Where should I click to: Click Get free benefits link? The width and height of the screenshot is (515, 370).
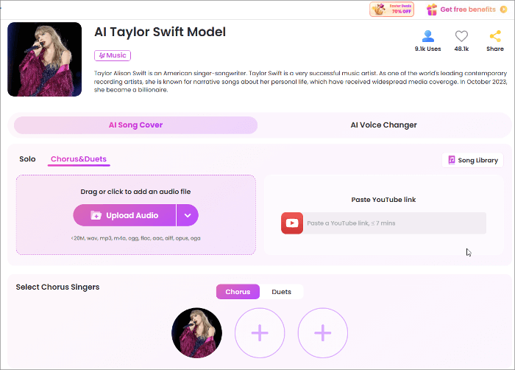tap(468, 10)
